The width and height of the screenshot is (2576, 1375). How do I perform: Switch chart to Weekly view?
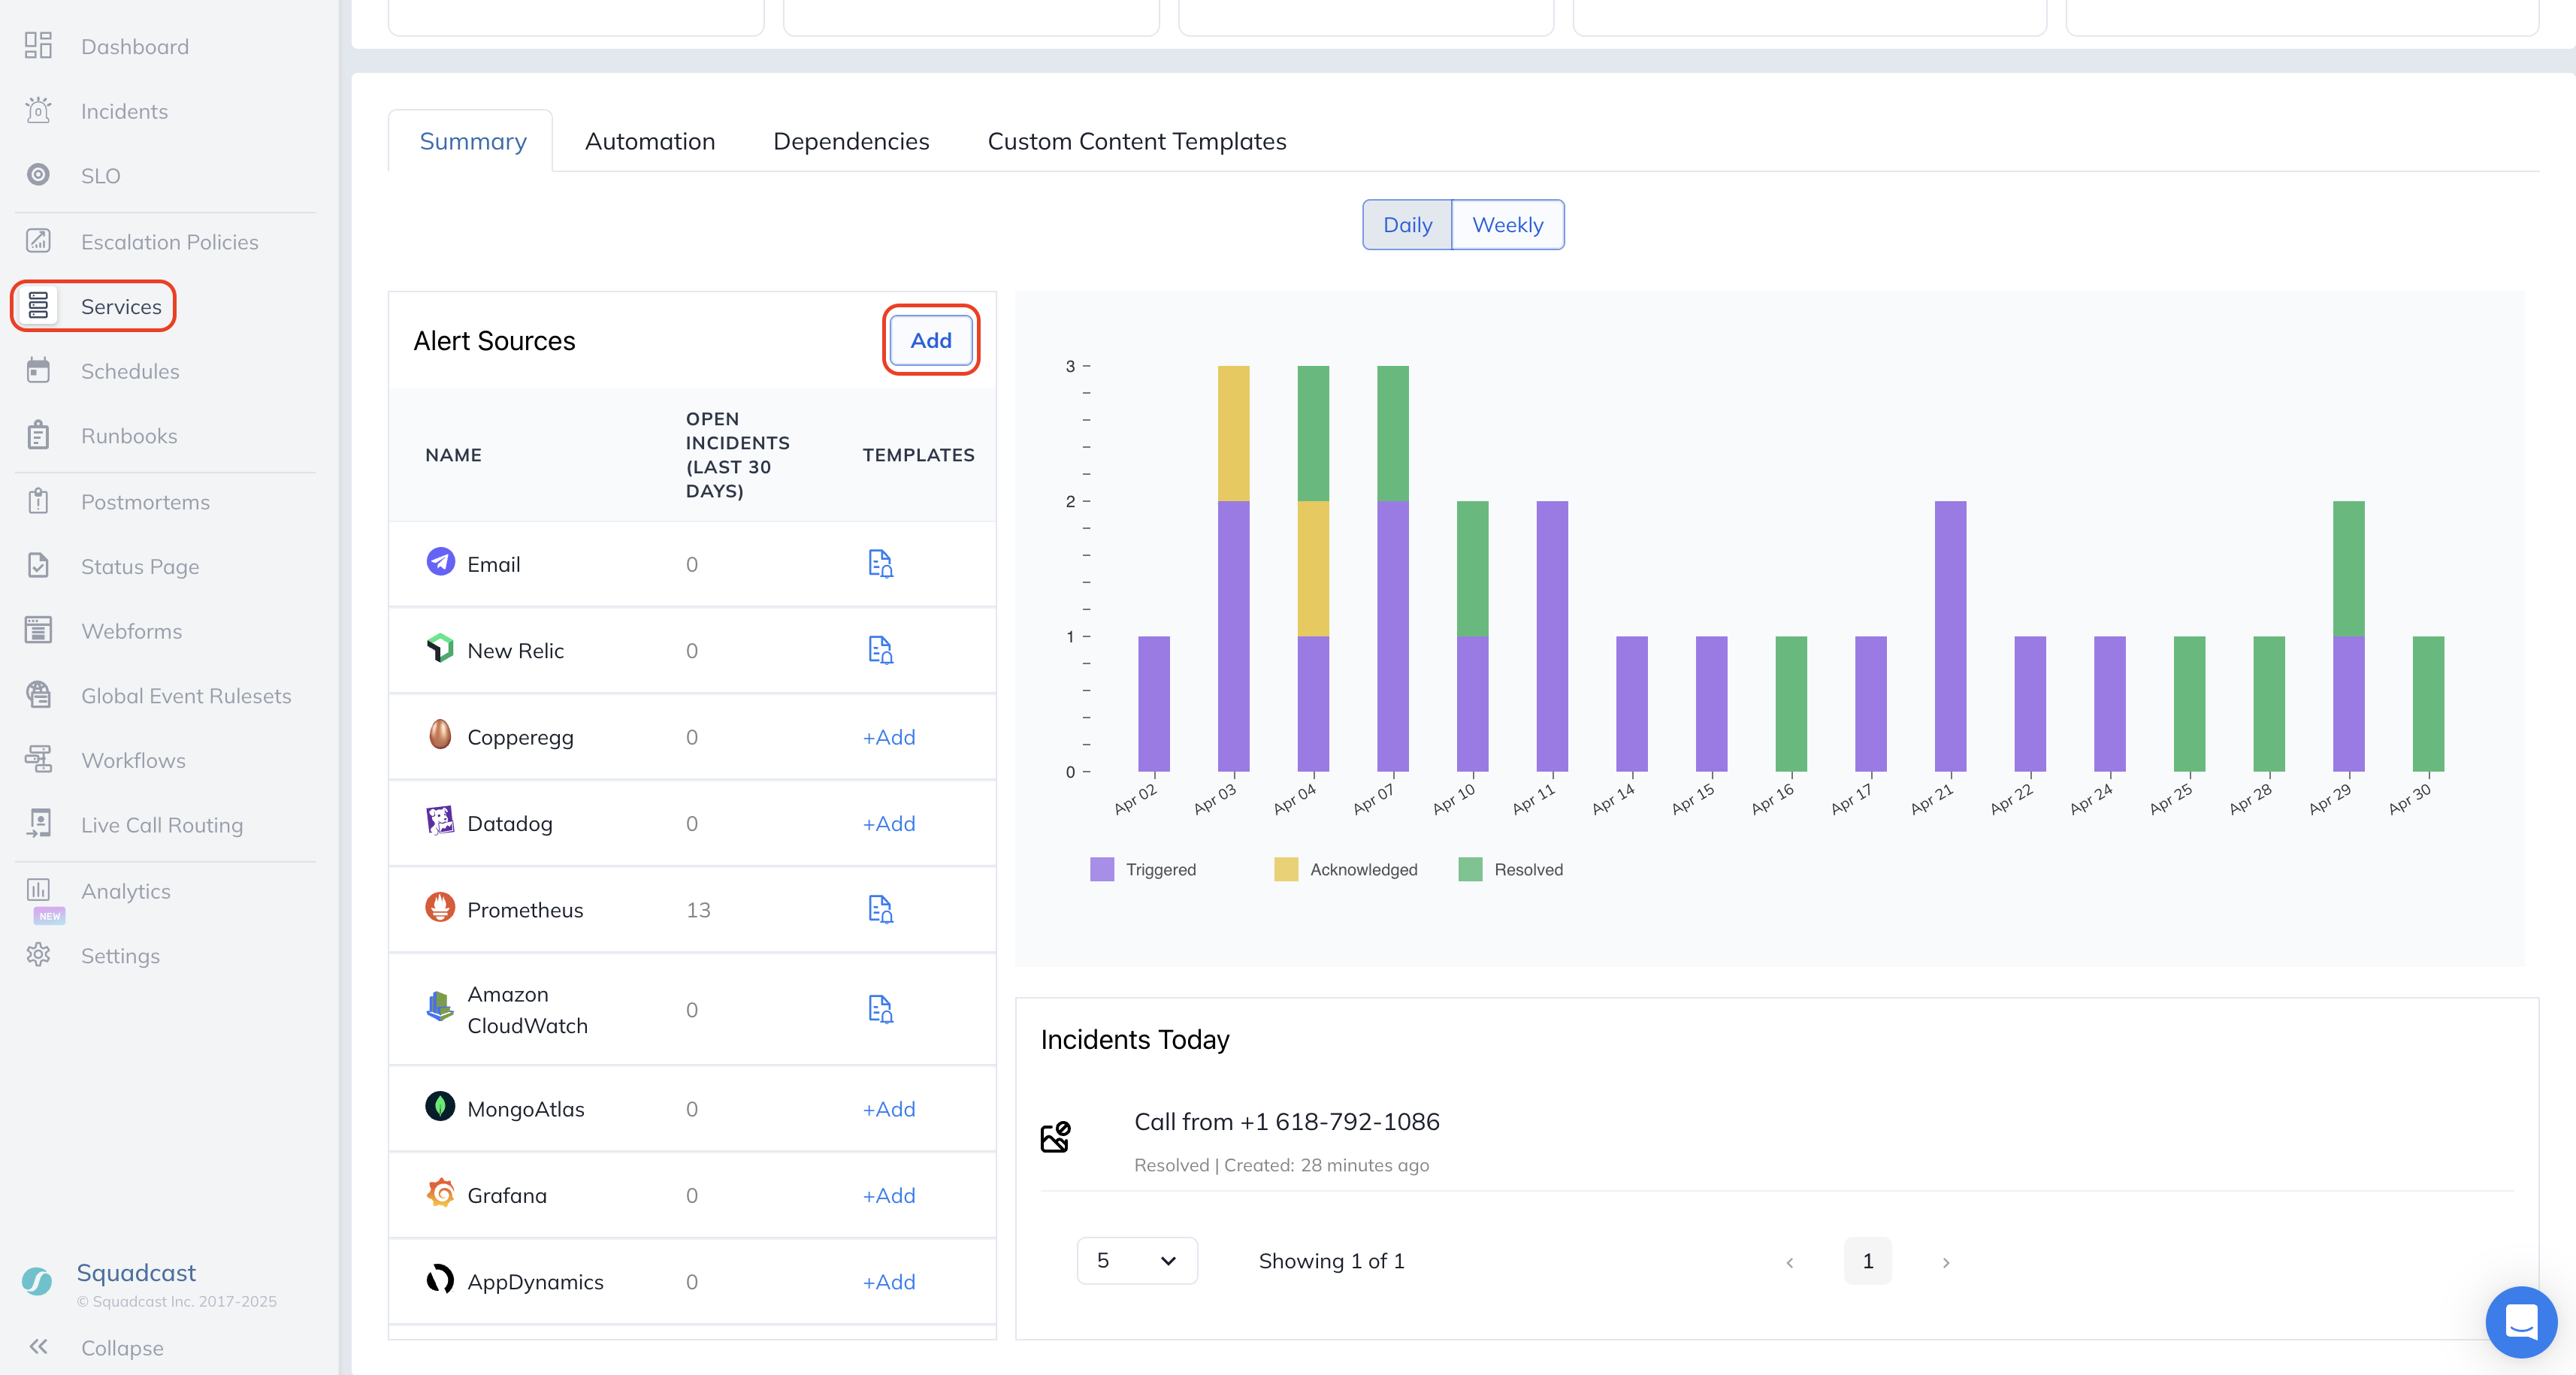pyautogui.click(x=1507, y=225)
